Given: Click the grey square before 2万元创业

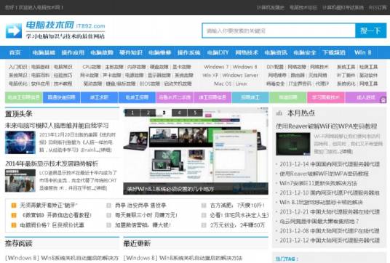Looking at the screenshot, I should [204, 225].
